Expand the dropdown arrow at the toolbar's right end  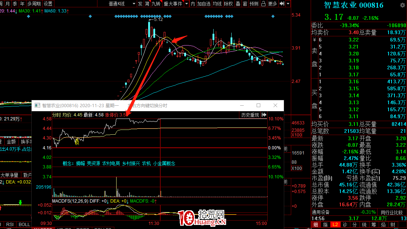[x=288, y=4]
